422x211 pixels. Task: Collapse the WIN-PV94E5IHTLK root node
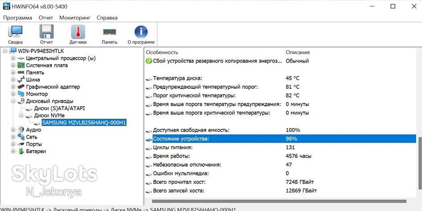[5, 51]
